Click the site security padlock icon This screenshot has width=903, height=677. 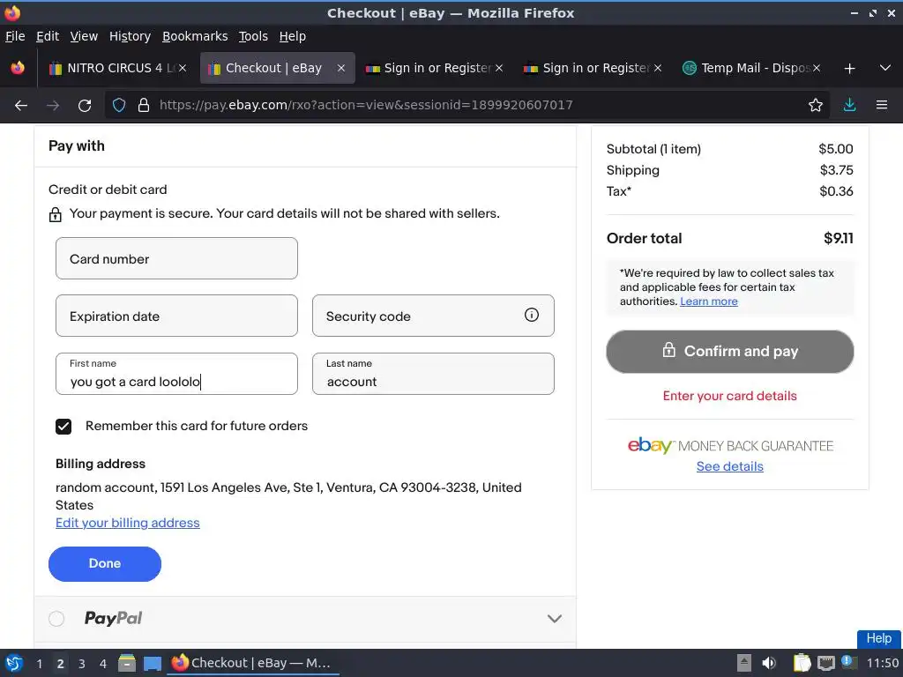tap(144, 106)
